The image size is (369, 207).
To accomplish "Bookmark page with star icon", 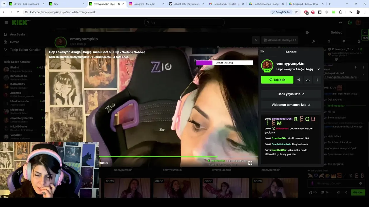I will [296, 12].
